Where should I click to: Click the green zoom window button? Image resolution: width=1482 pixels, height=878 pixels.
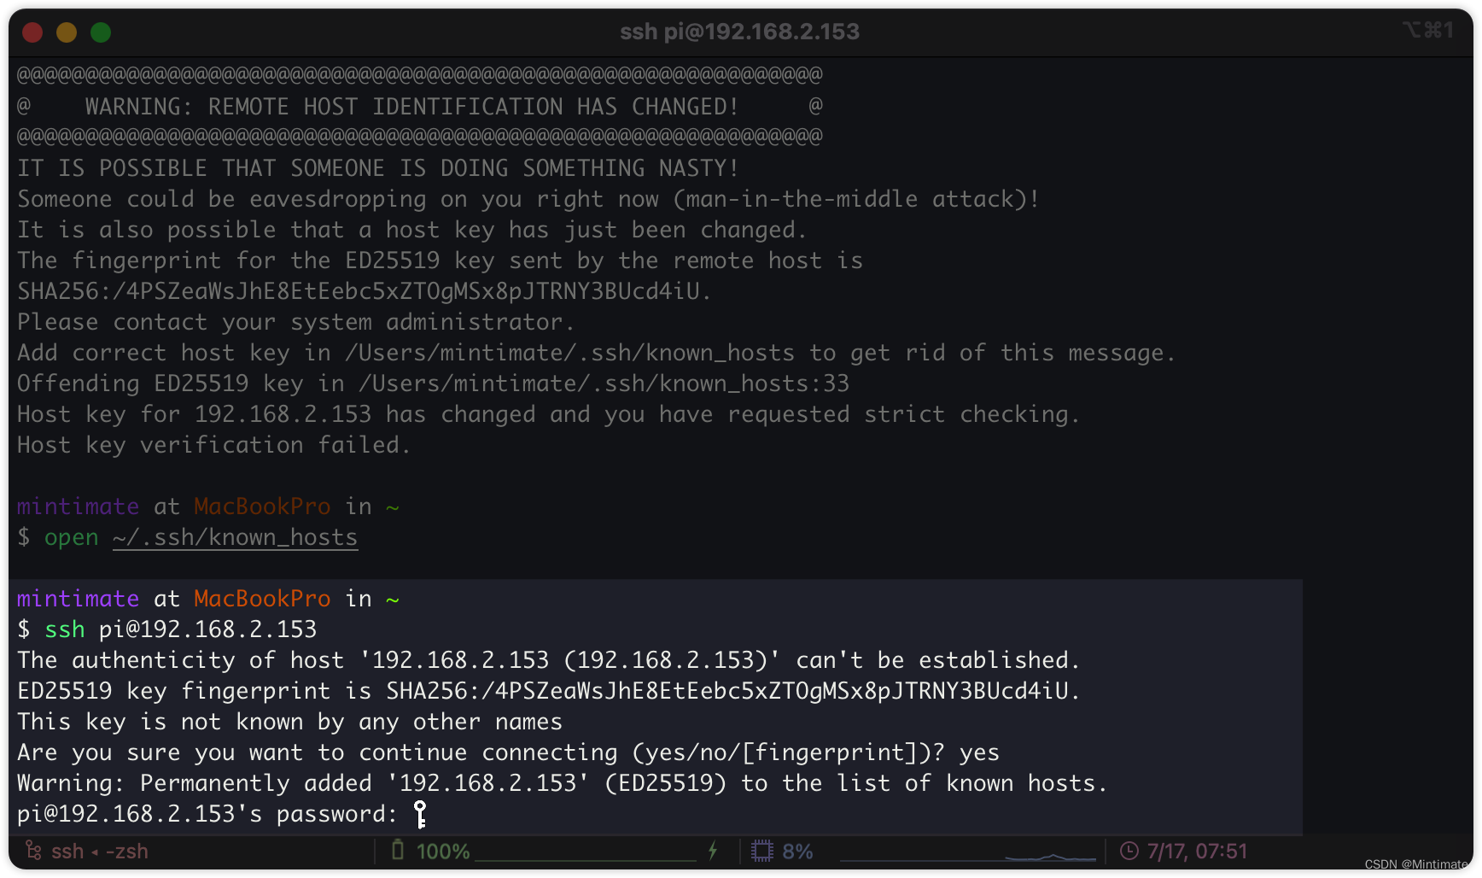click(101, 32)
